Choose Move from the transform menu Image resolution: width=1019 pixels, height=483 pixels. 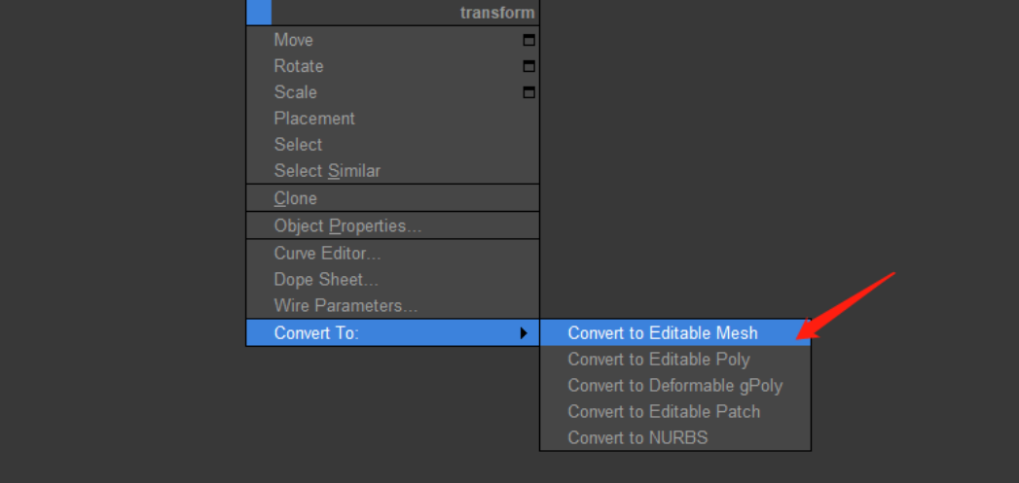pyautogui.click(x=294, y=40)
